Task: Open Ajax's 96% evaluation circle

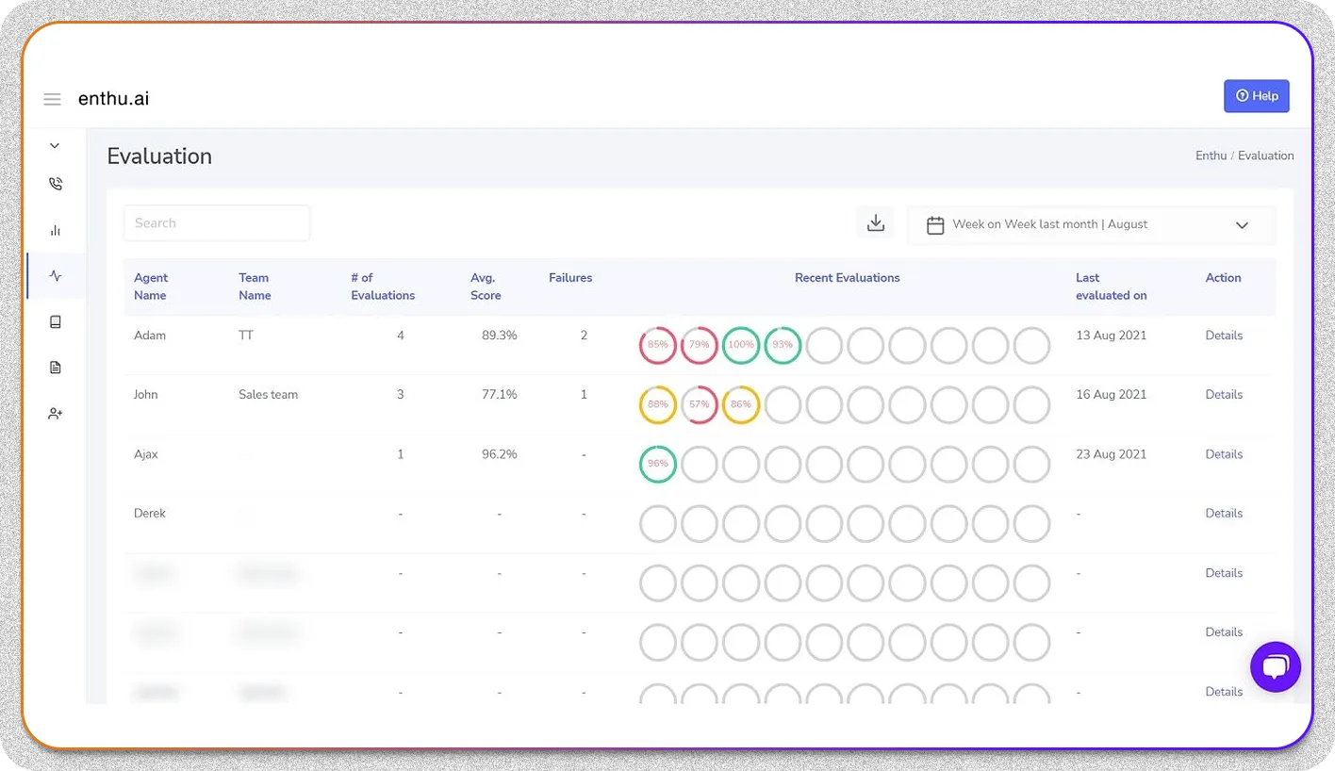Action: (x=658, y=464)
